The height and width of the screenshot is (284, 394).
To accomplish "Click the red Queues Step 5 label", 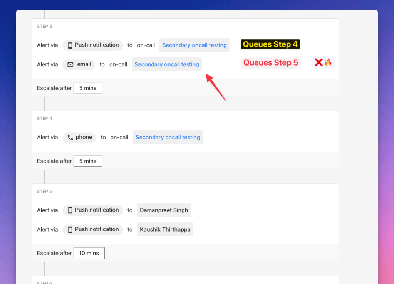I will click(x=271, y=63).
